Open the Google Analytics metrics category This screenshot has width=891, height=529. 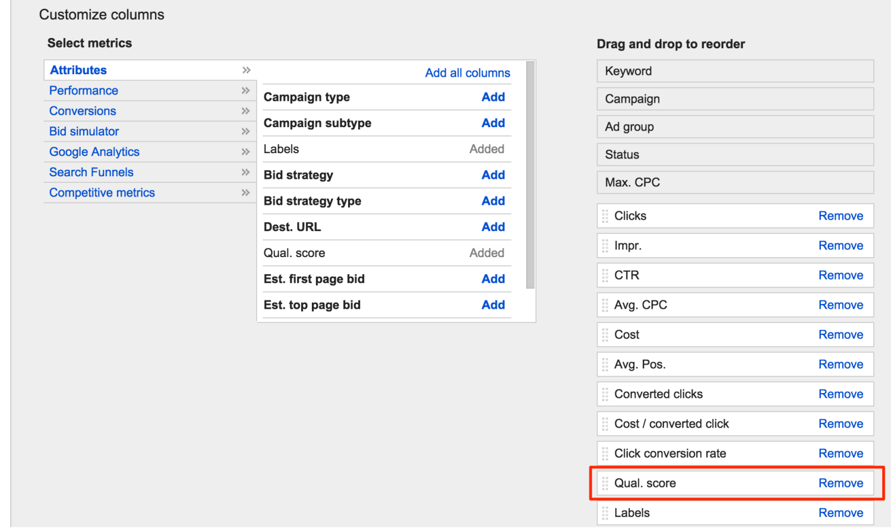coord(94,152)
